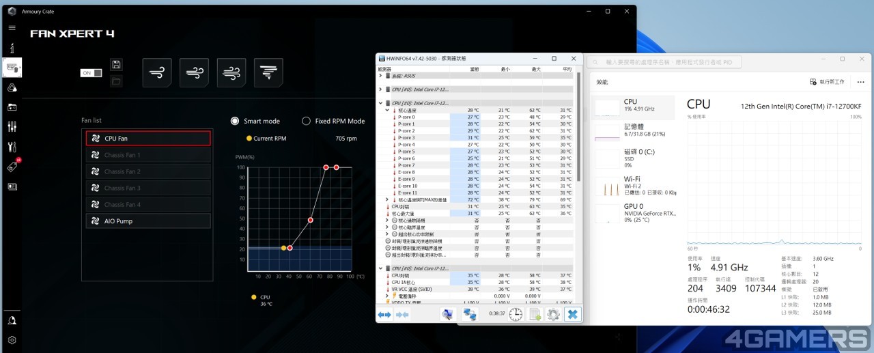Reset HWiNFO clock timer icon
Screen dimensions: 874x353
[516, 314]
